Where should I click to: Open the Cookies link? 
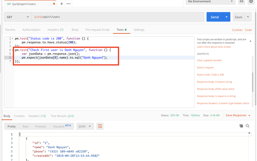pos(237,30)
